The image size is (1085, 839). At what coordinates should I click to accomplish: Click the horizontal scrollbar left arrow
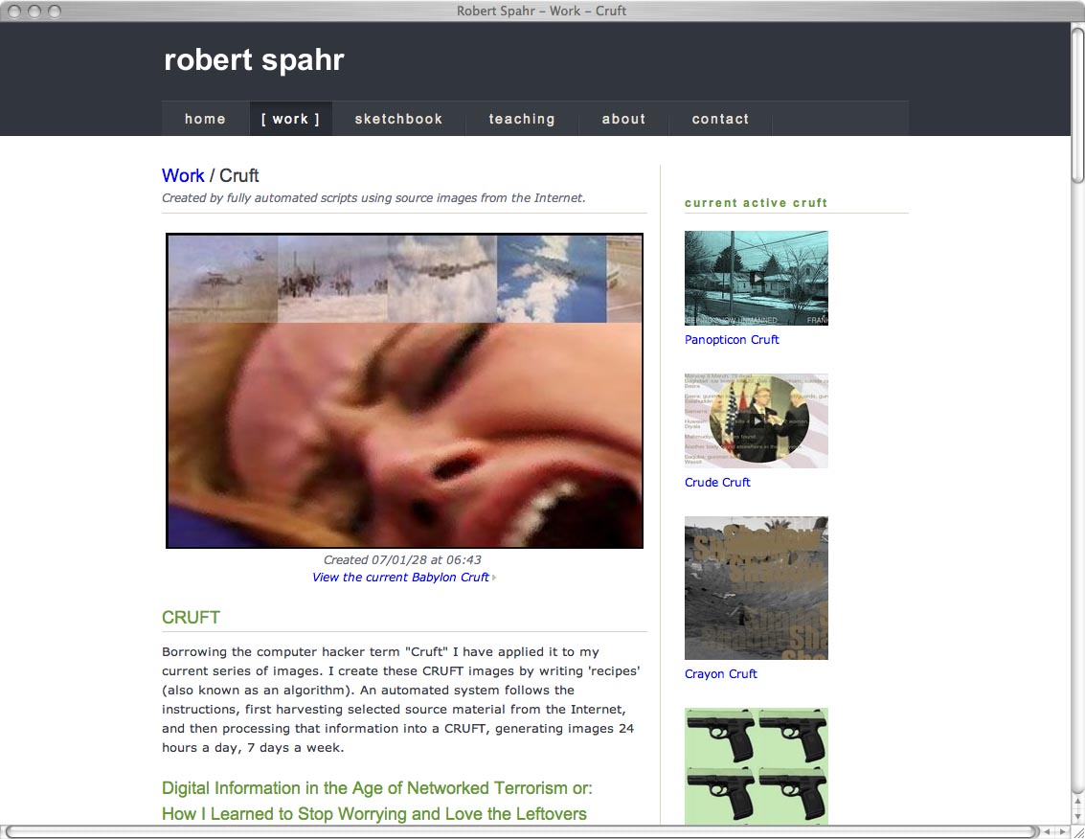tap(1048, 832)
